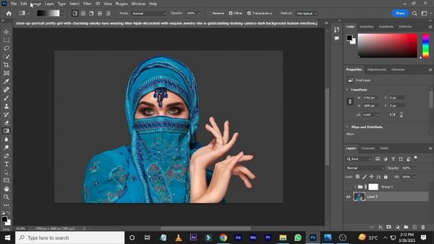Pick a color in the red color field

[x=387, y=46]
